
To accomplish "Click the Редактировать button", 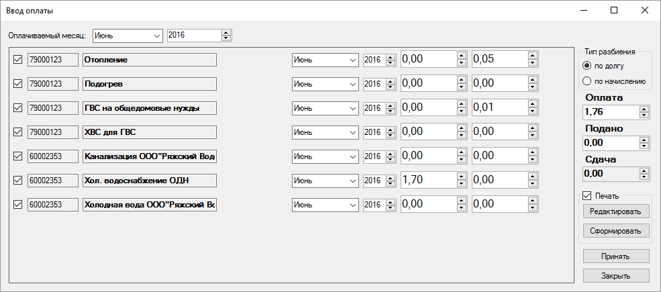I will click(615, 211).
